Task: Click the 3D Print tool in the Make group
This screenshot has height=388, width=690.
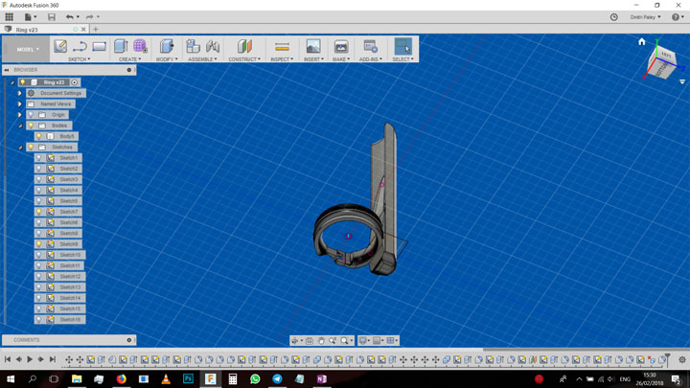Action: (341, 46)
